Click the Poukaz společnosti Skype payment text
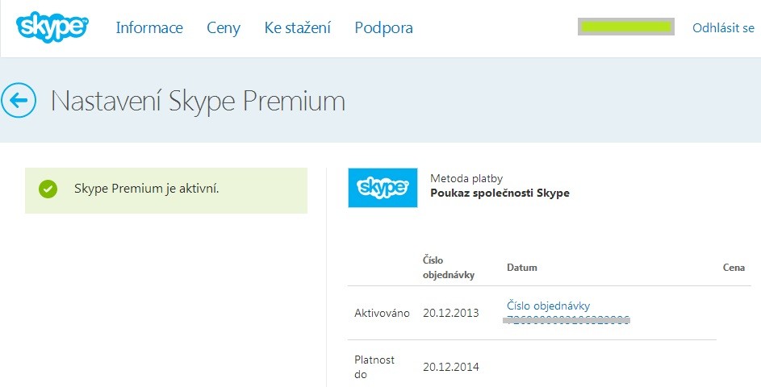The image size is (761, 391). [500, 193]
